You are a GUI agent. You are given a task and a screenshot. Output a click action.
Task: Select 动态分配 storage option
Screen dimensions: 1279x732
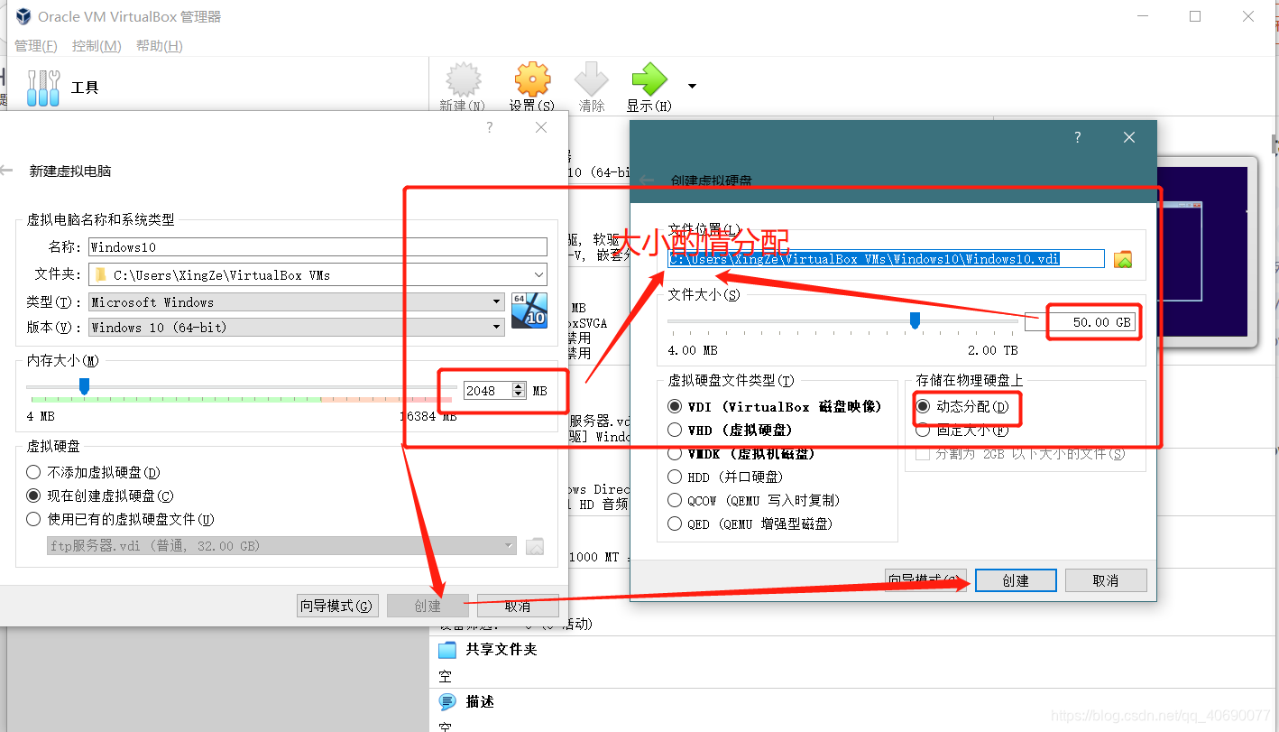coord(923,406)
